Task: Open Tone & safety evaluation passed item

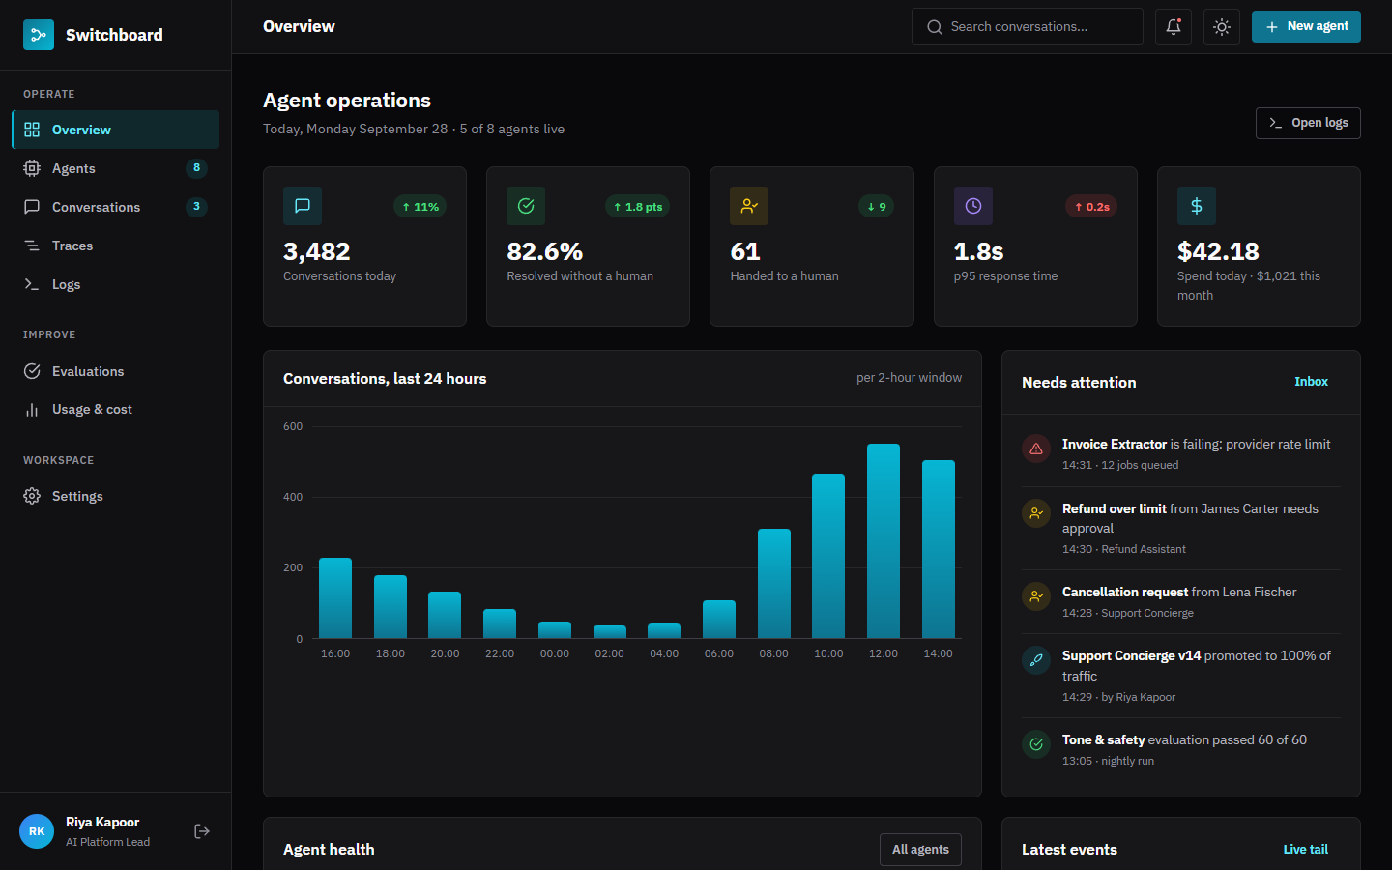Action: 1181,749
